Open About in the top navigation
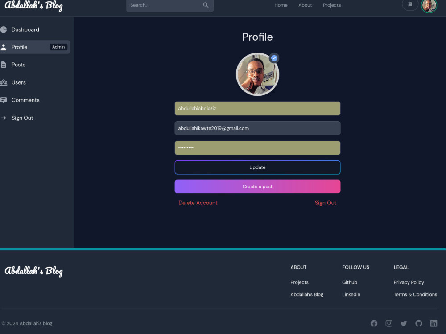 [x=305, y=5]
